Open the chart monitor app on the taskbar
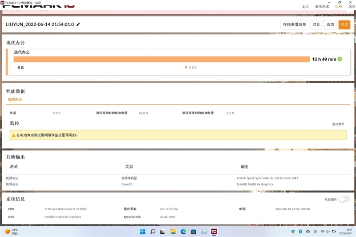The image size is (356, 237). click(x=204, y=232)
